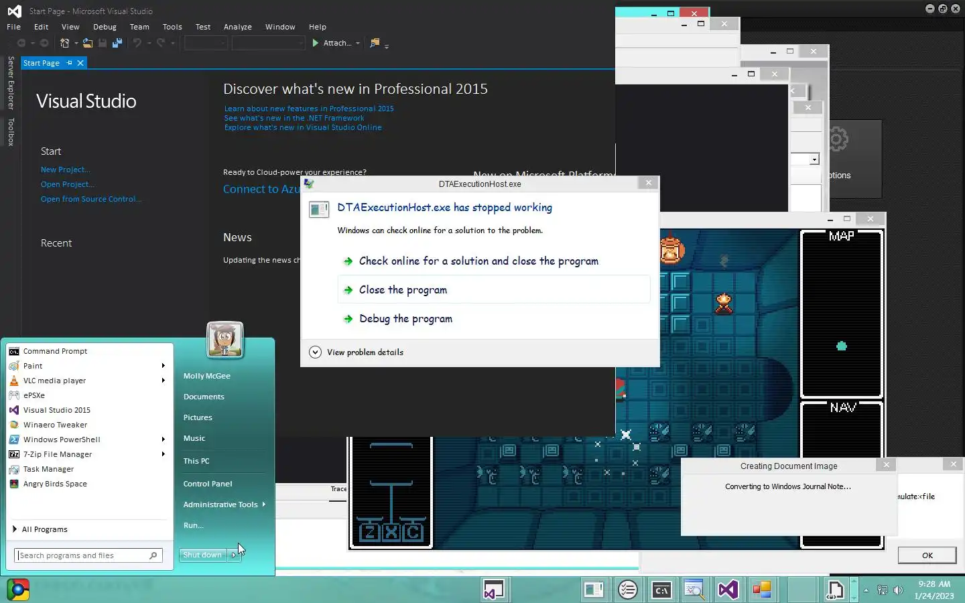Click Open from Source Control... link
The height and width of the screenshot is (603, 965).
pyautogui.click(x=90, y=199)
